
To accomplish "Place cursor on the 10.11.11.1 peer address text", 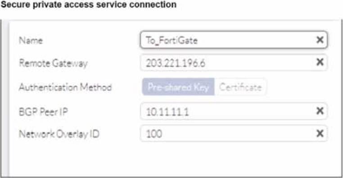I will click(x=167, y=112).
